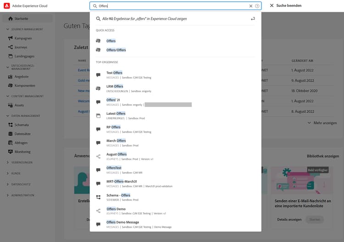Click the Abfragen sidebar icon

click(10, 143)
